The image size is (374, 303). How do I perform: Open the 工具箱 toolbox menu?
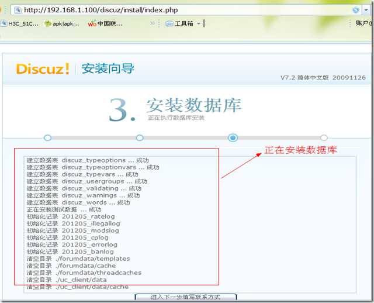[183, 23]
